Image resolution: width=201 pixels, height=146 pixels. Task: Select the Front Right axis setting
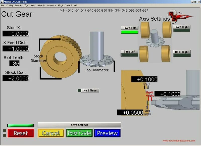181,27
